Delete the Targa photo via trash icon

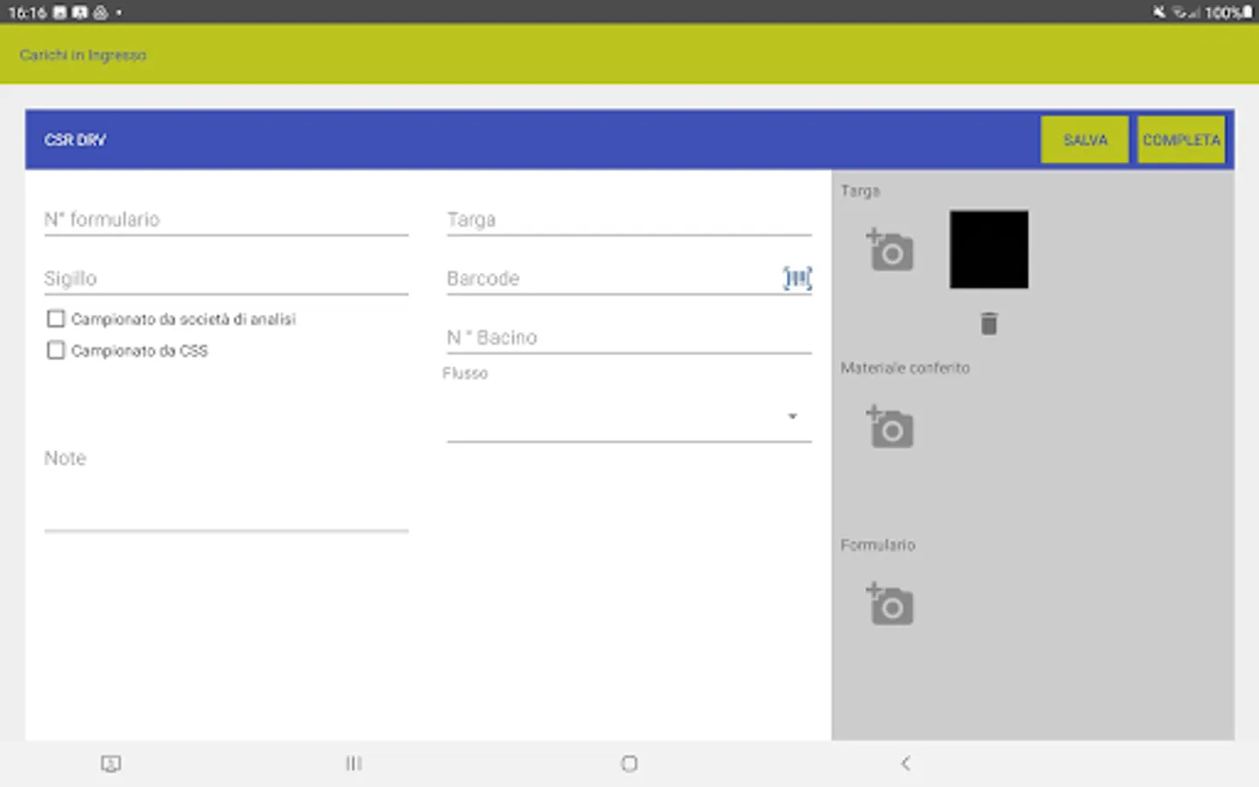[989, 324]
